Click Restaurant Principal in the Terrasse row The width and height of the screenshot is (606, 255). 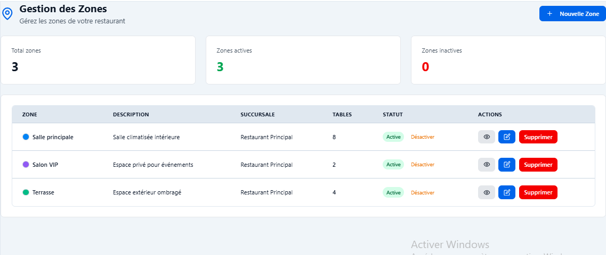tap(266, 192)
